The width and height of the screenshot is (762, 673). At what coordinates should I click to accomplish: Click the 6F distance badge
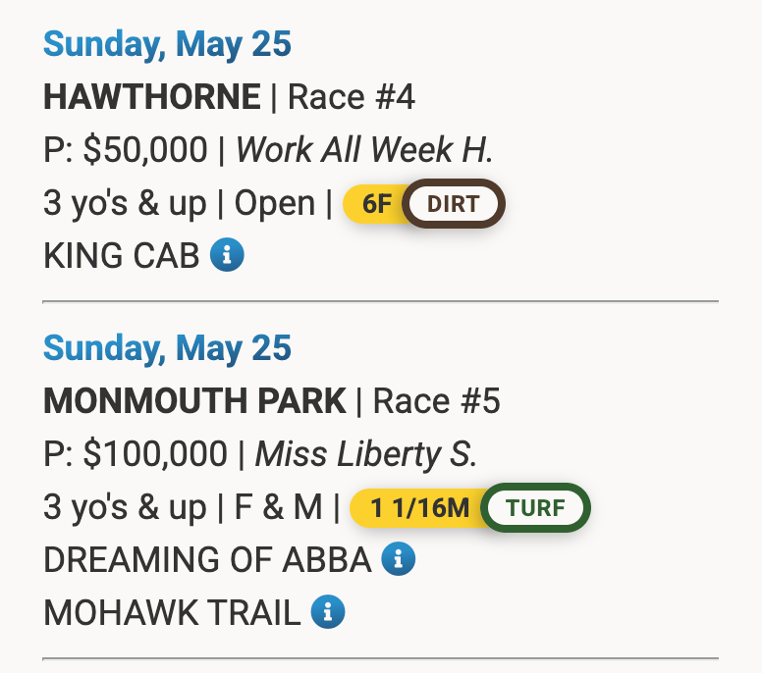point(377,204)
